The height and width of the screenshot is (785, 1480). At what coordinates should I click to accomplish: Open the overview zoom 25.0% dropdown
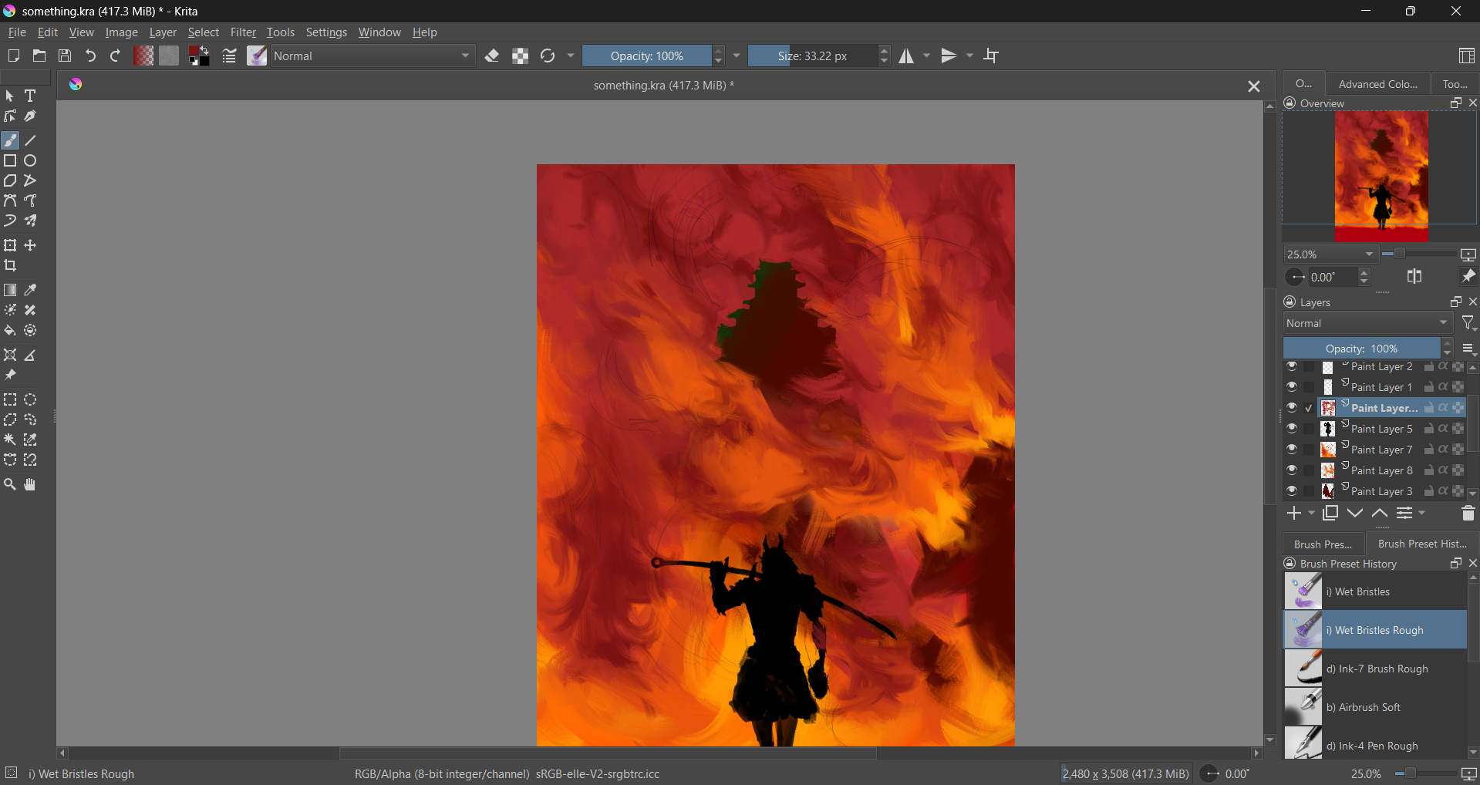tap(1330, 254)
